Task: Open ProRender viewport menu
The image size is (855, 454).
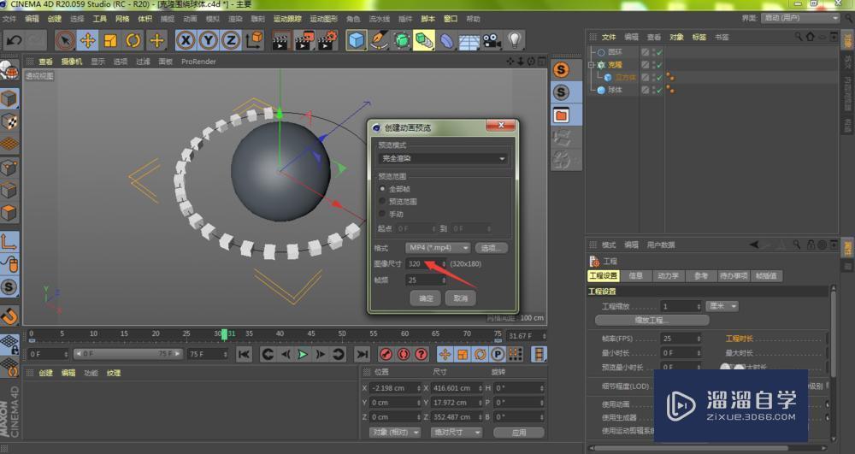Action: tap(198, 62)
